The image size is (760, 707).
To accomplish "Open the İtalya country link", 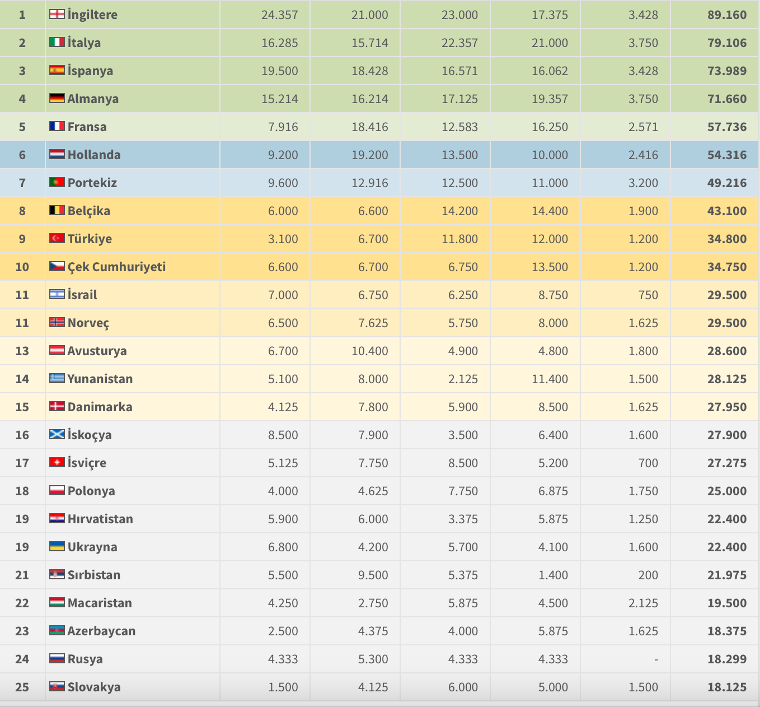I will [84, 43].
